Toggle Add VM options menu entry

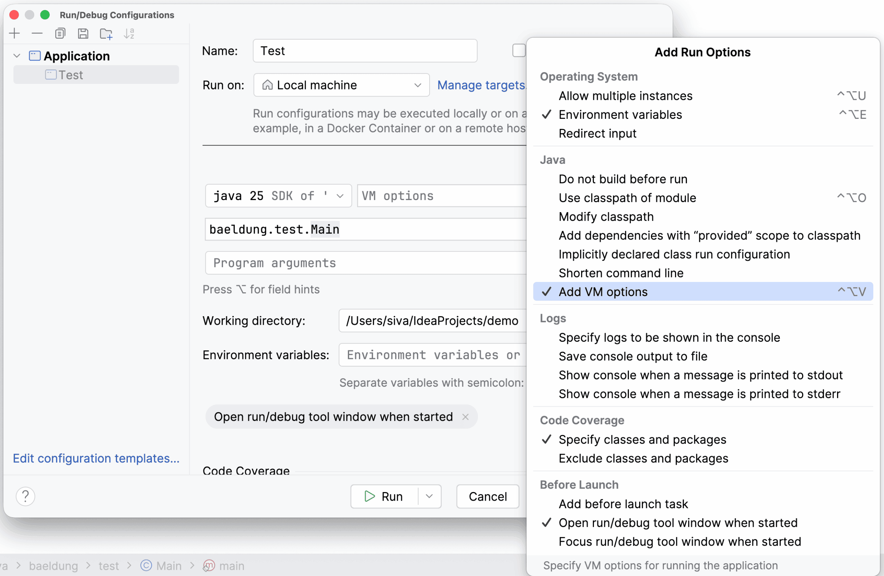tap(603, 292)
